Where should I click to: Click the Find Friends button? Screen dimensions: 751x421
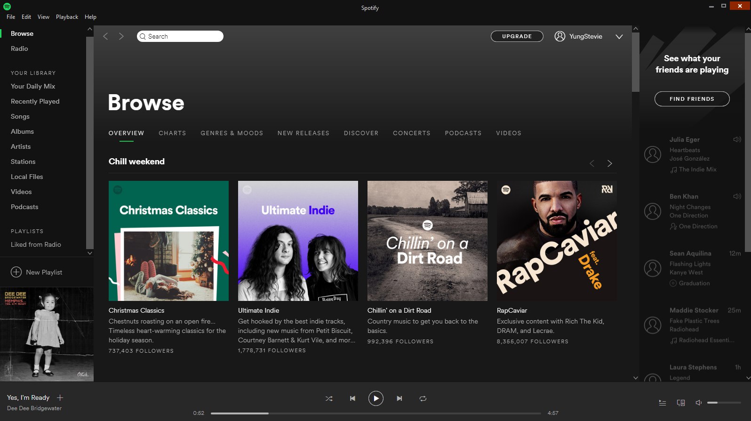point(692,99)
